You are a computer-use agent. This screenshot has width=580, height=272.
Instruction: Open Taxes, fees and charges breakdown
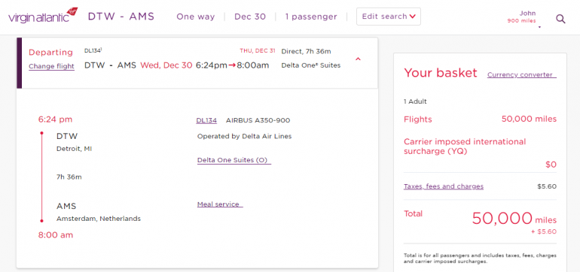(x=444, y=186)
